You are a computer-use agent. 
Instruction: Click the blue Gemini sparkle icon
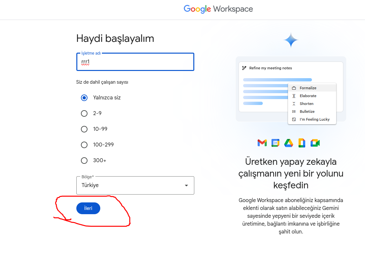coord(291,40)
